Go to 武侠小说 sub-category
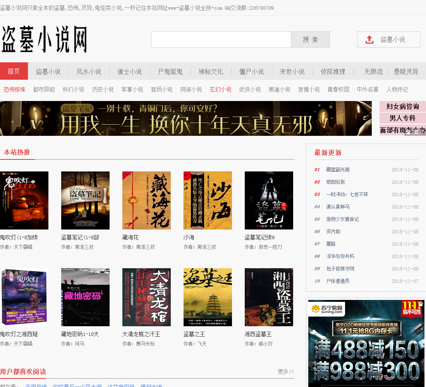The height and width of the screenshot is (387, 426). tap(250, 89)
